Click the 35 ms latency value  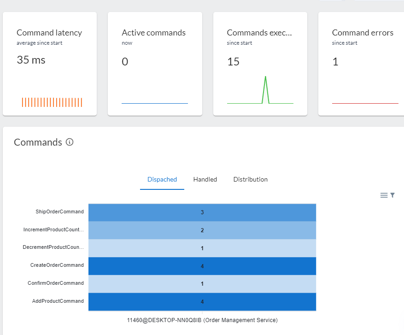pyautogui.click(x=31, y=60)
